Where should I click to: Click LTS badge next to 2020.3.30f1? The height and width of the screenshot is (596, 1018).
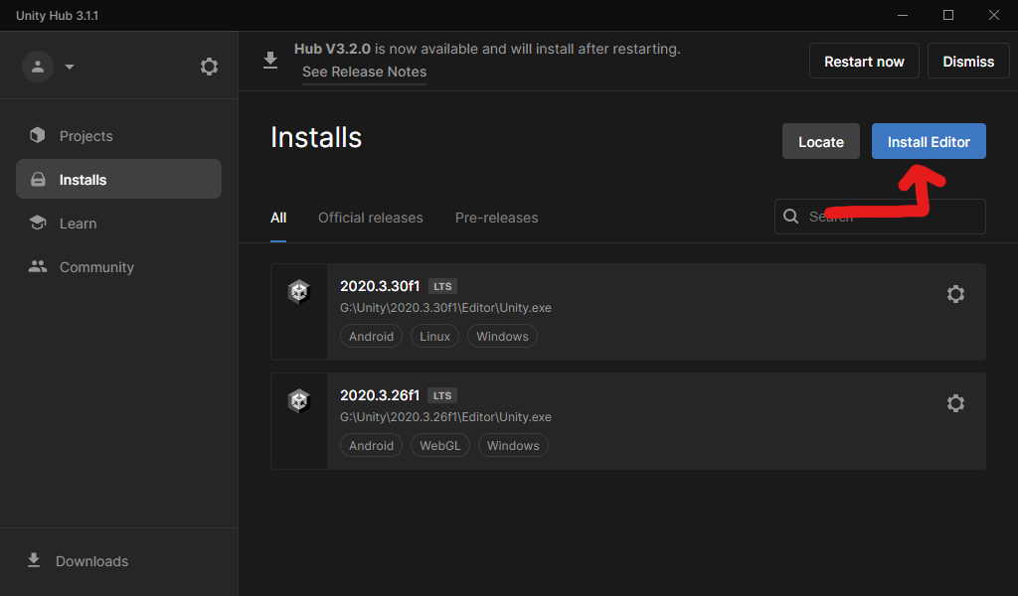pyautogui.click(x=442, y=286)
